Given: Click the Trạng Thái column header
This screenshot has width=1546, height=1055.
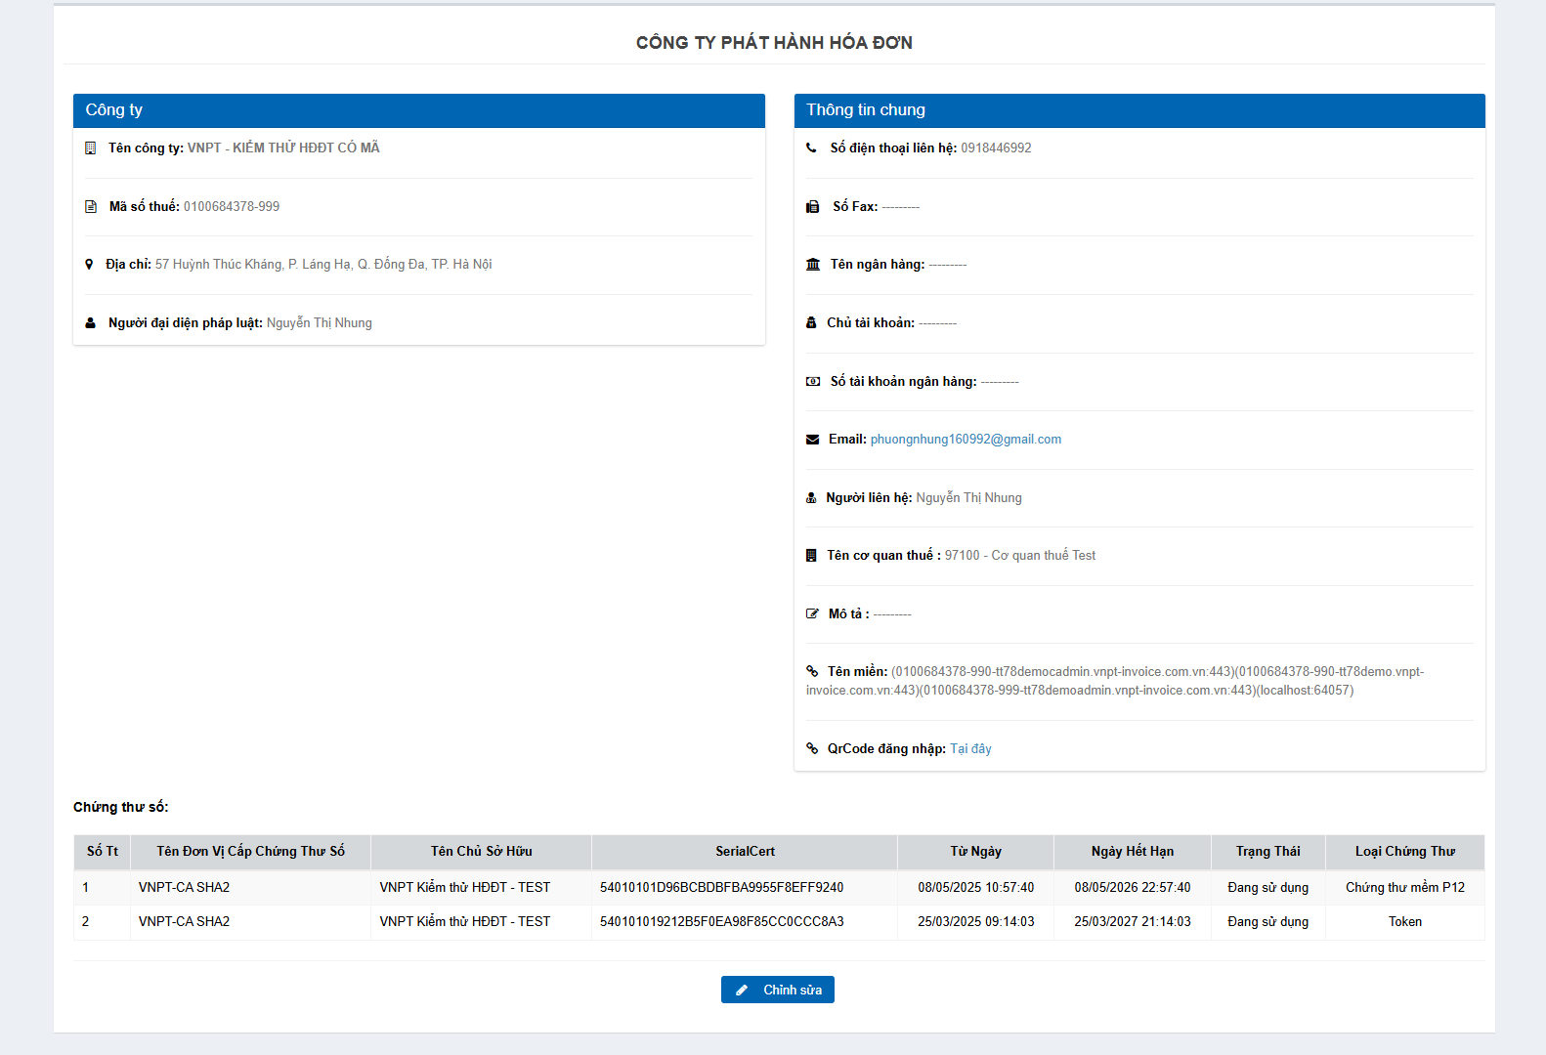Looking at the screenshot, I should tap(1268, 852).
